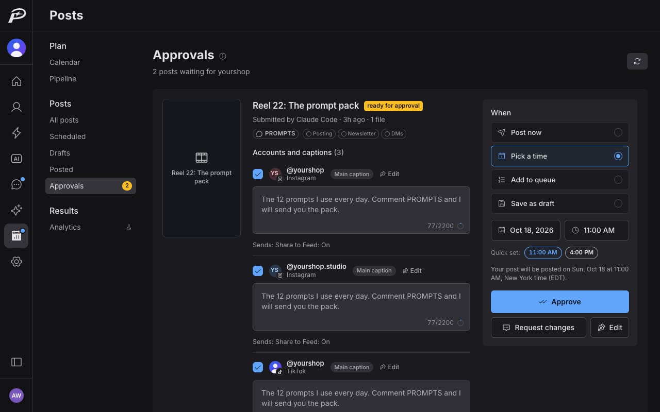Viewport: 660px width, 412px height.
Task: Open Analytics under Results
Action: click(x=91, y=227)
